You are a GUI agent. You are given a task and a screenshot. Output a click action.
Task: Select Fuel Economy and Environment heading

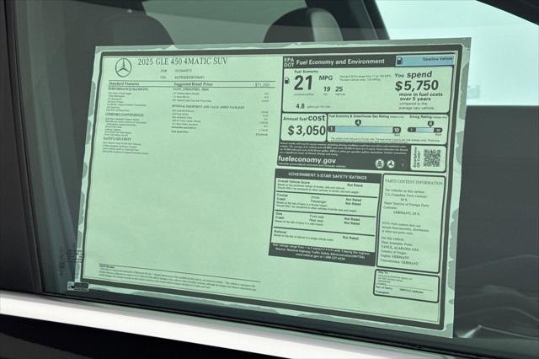coord(340,62)
